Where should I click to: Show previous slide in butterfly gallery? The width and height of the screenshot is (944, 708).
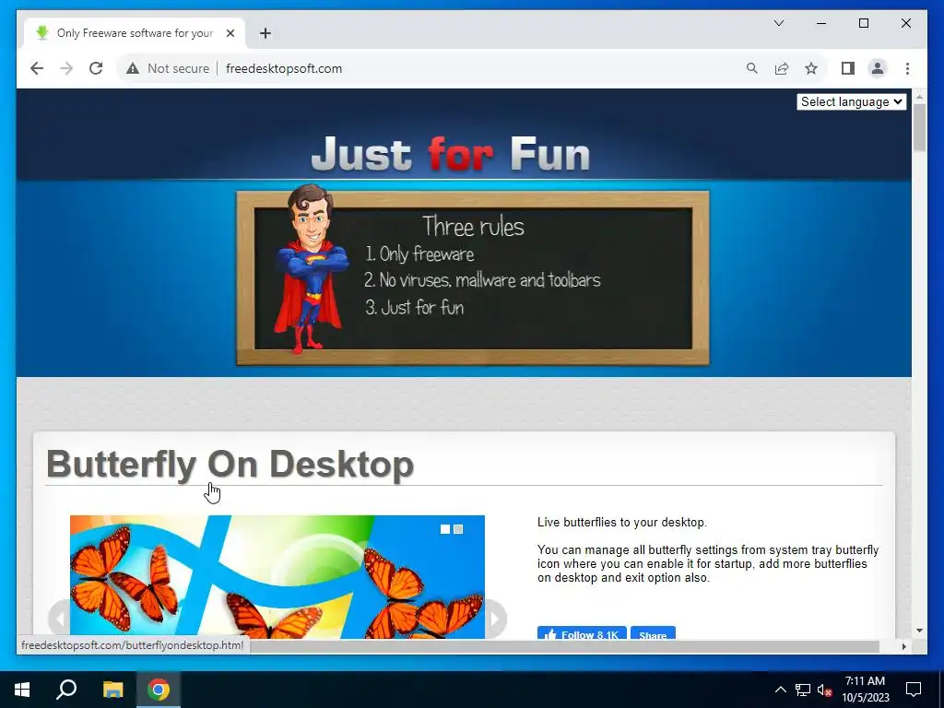click(59, 619)
